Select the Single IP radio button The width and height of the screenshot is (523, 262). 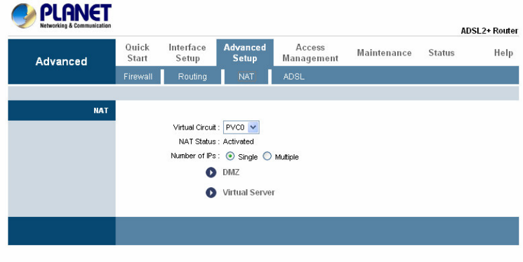(x=230, y=157)
